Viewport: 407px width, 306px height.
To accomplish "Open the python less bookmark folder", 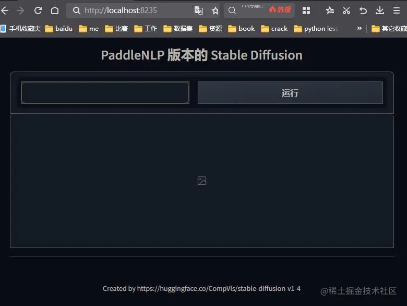I will [x=316, y=29].
